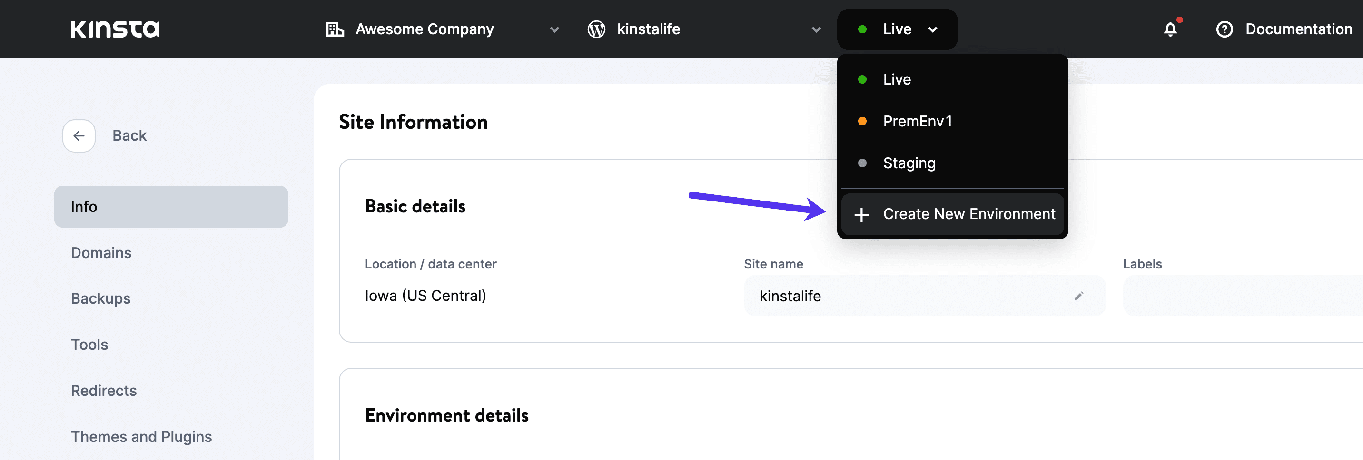Image resolution: width=1363 pixels, height=460 pixels.
Task: Open the notifications bell
Action: click(1170, 29)
